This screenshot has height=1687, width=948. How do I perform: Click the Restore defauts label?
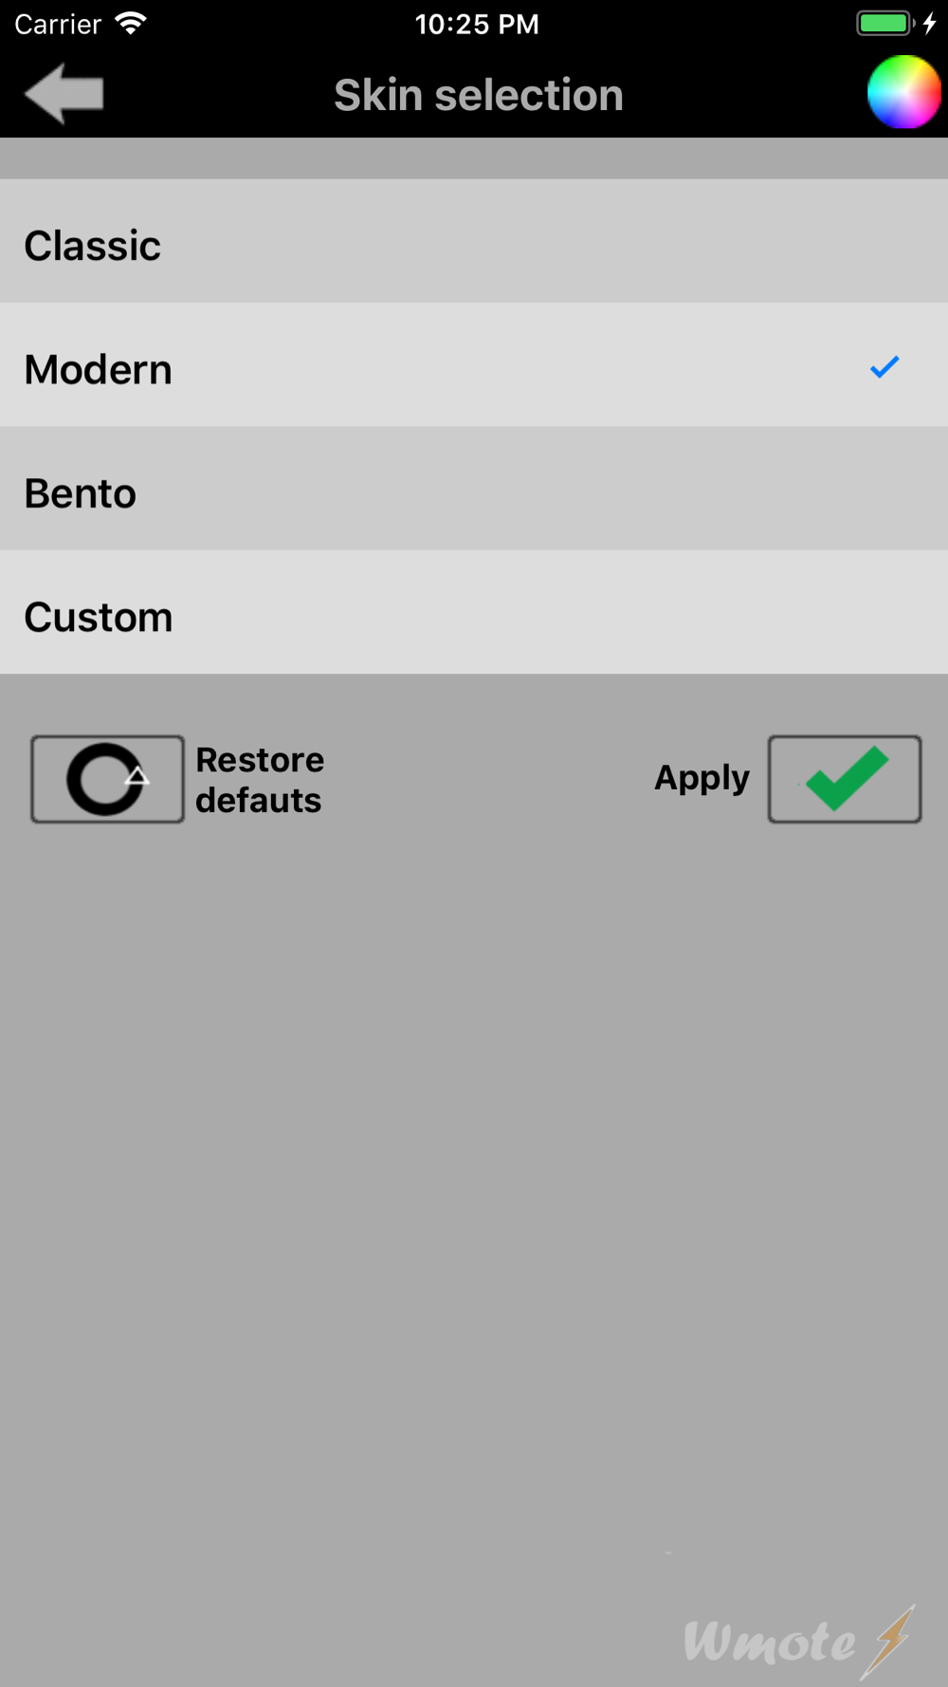260,780
